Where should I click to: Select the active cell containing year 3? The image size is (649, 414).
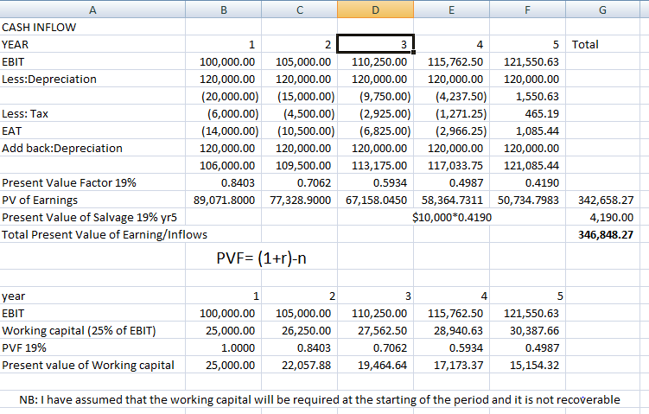point(376,44)
